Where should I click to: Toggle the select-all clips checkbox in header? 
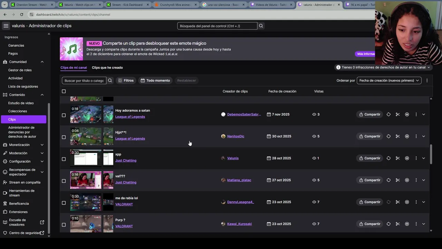point(64,91)
